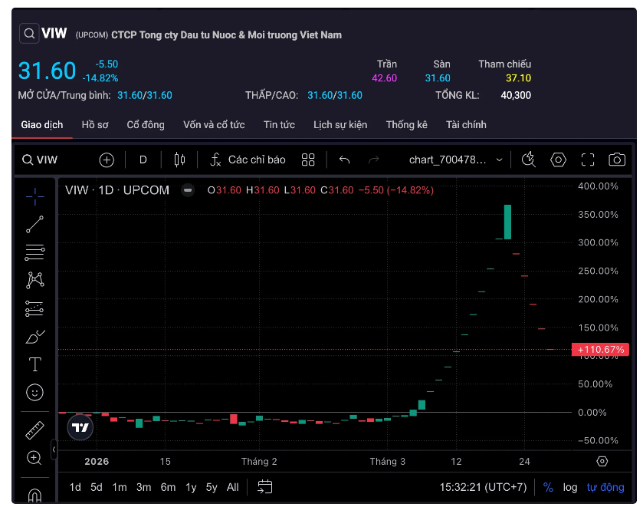Click the Sàn price 31.60
Image resolution: width=643 pixels, height=507 pixels.
point(438,78)
